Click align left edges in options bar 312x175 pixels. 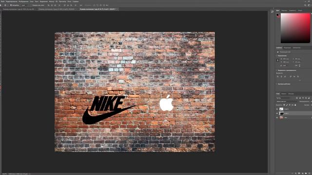coord(49,5)
